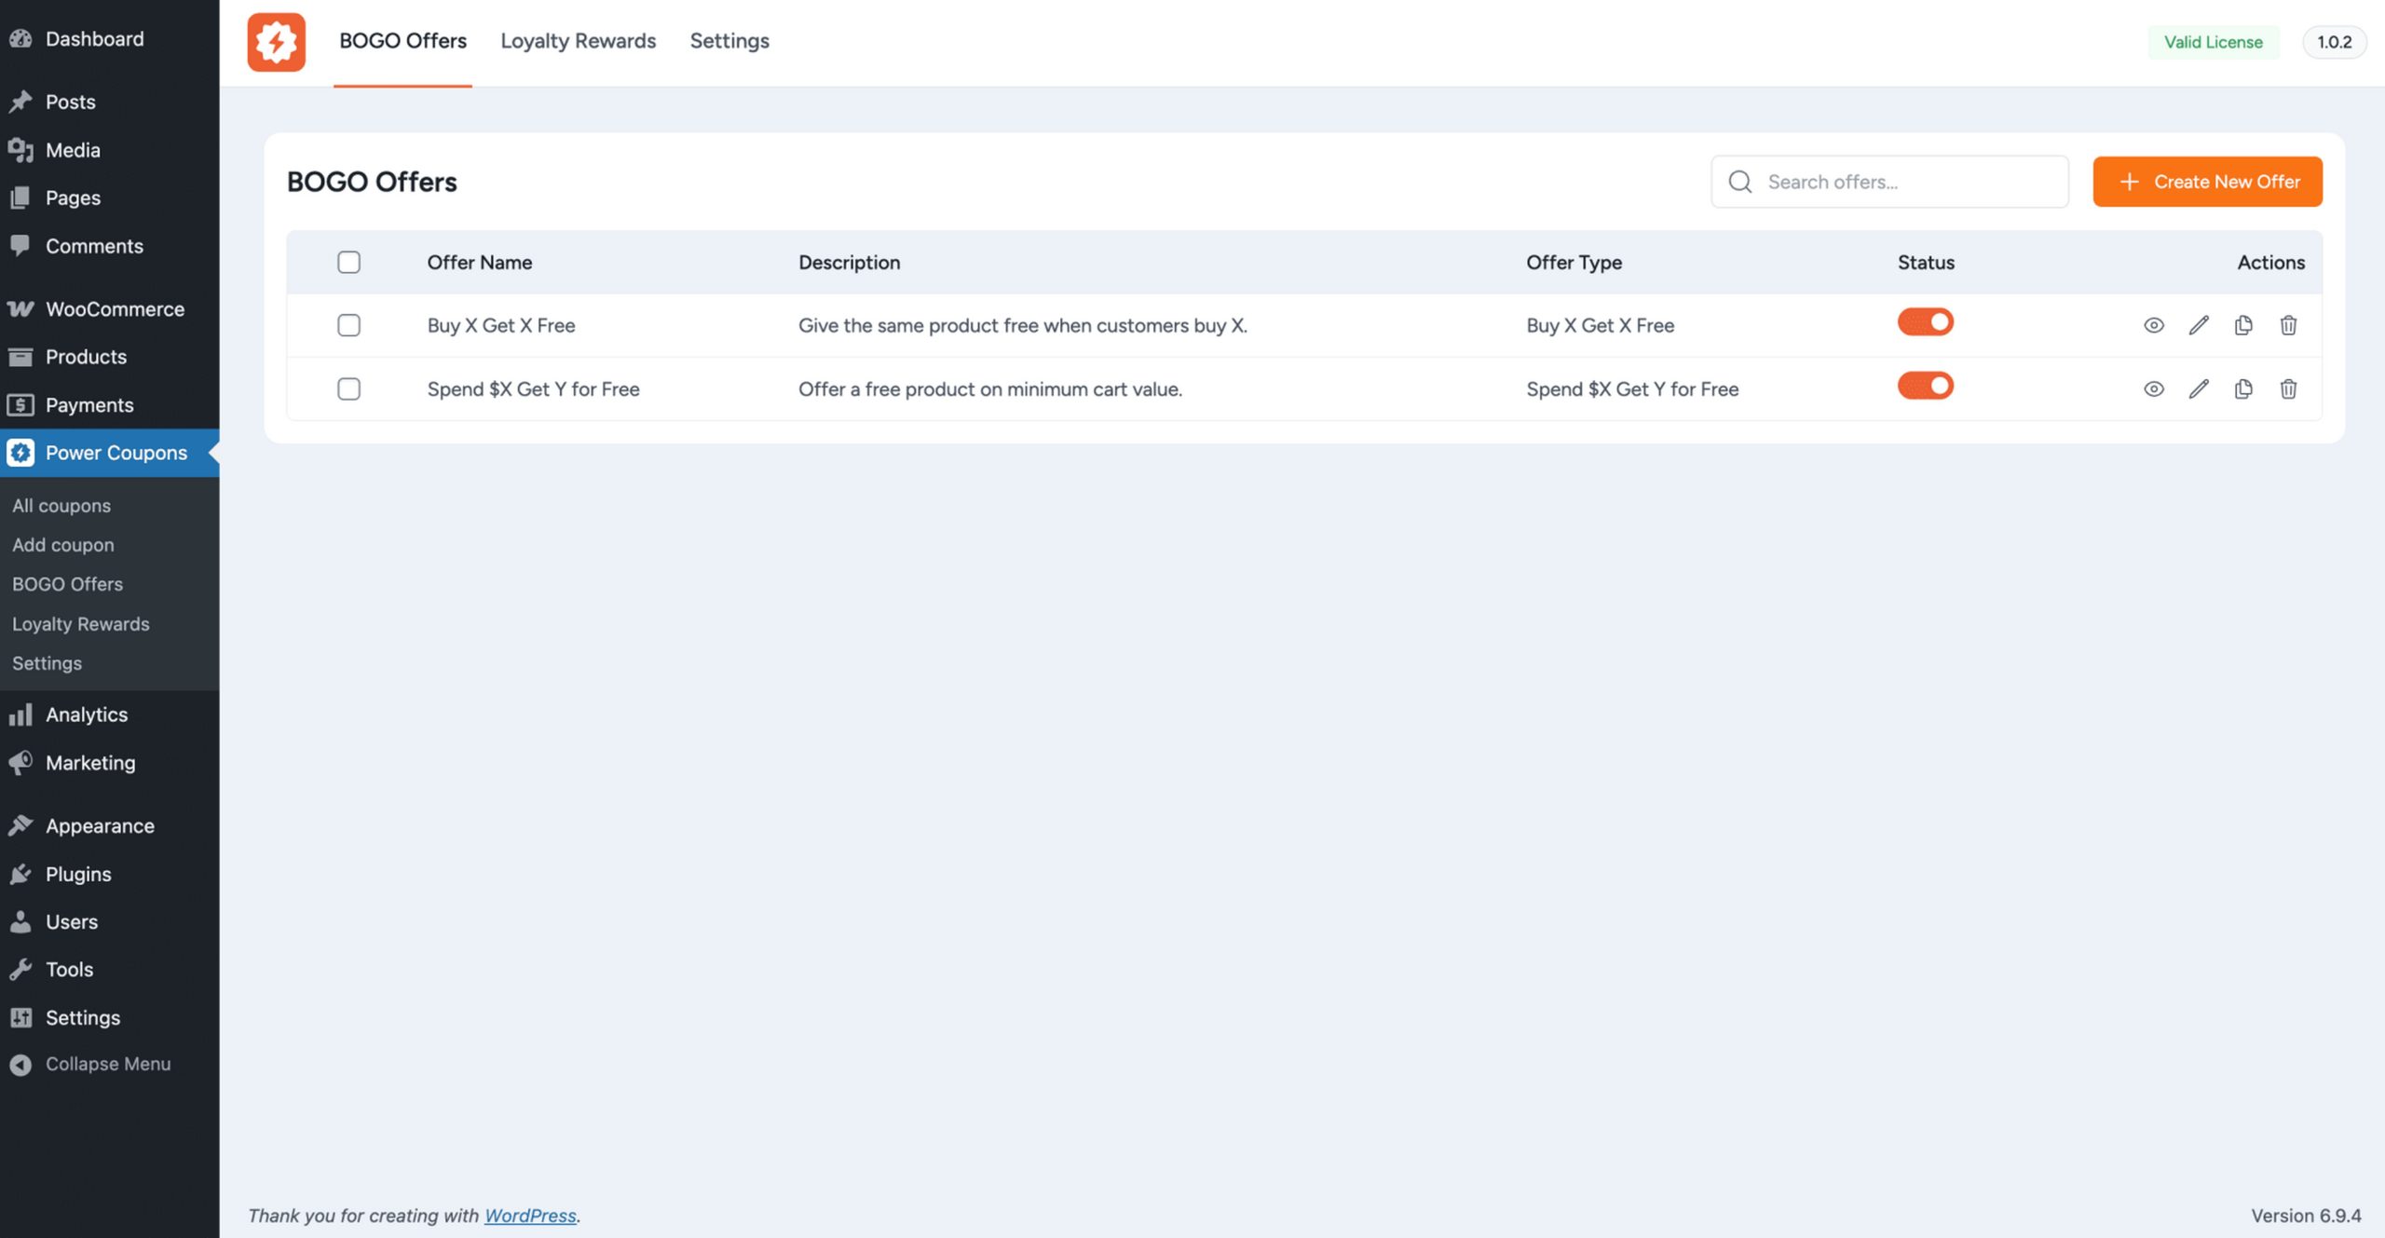Delete the Buy X Get X Free offer
The image size is (2385, 1238).
tap(2288, 325)
